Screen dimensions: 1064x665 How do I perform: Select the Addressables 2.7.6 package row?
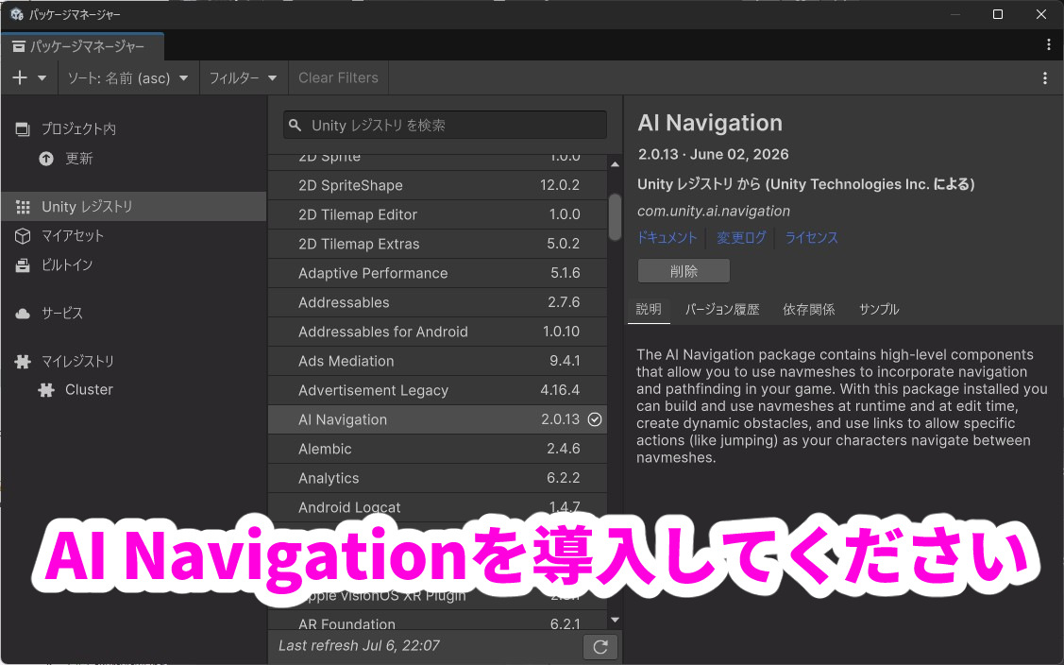(438, 301)
